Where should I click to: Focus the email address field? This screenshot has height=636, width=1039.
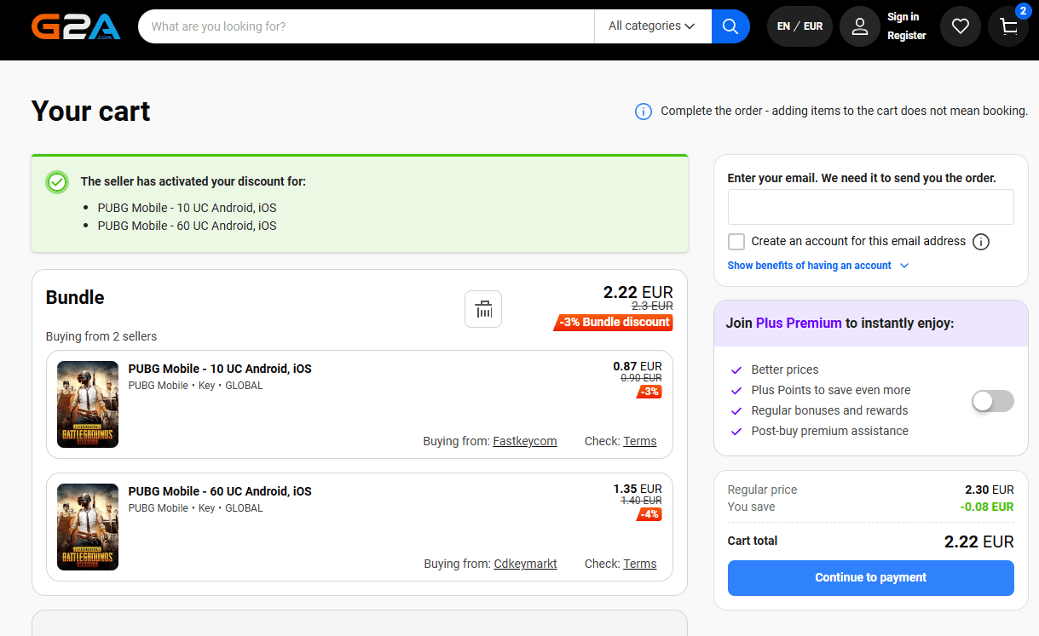click(870, 207)
